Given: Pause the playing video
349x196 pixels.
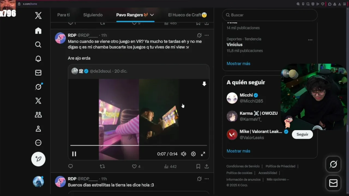Looking at the screenshot, I should (x=74, y=154).
